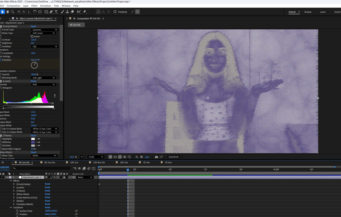341x217 pixels.
Task: Open the Effect menu
Action: (34, 6)
